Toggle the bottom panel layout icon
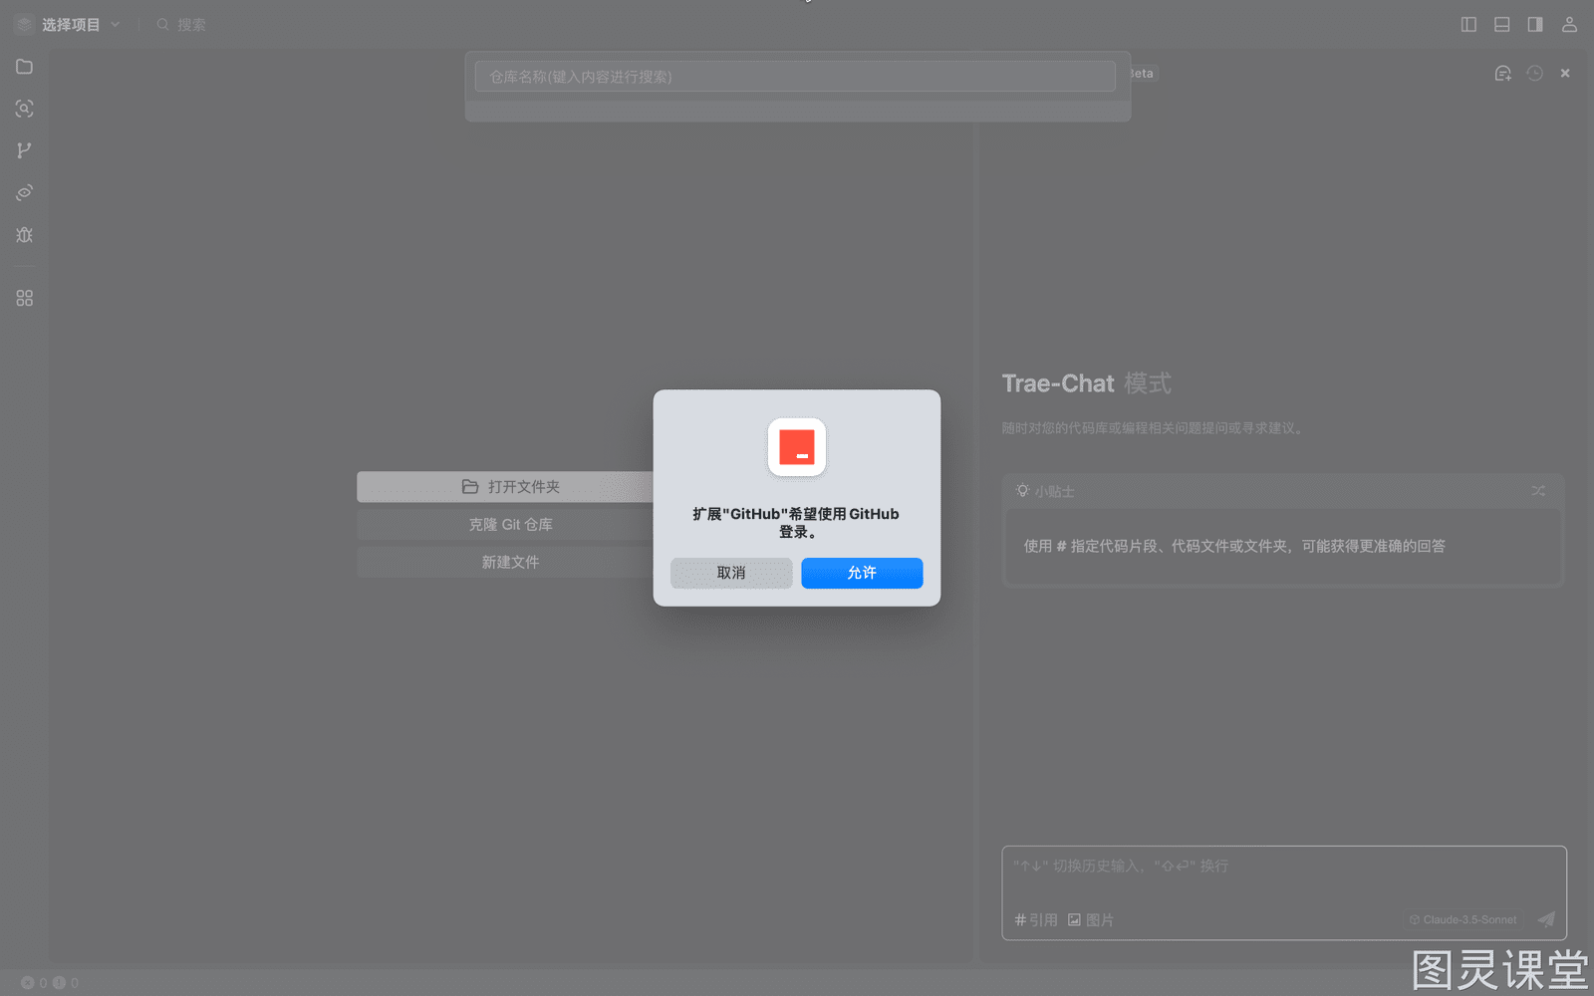 coord(1502,25)
